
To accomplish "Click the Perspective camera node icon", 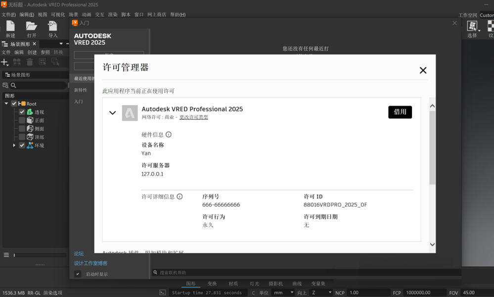I will (30, 112).
